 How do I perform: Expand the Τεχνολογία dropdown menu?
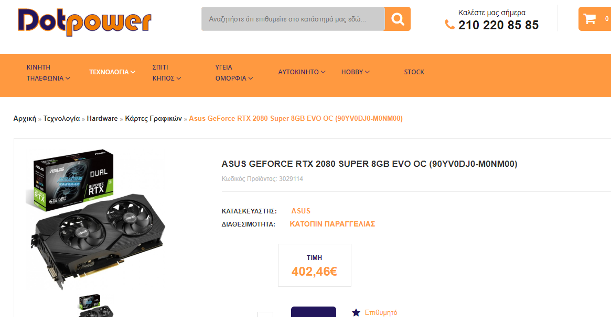tap(112, 72)
